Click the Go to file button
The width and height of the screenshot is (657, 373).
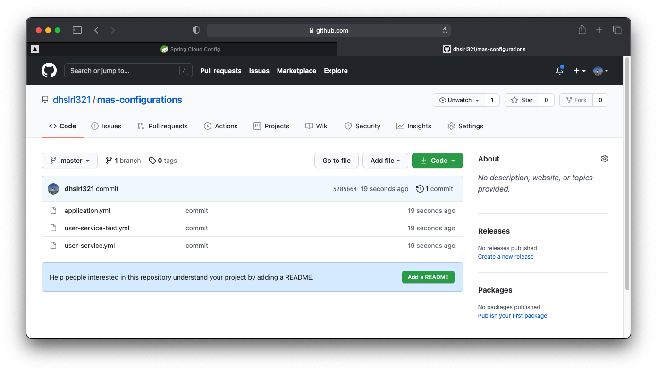click(337, 161)
